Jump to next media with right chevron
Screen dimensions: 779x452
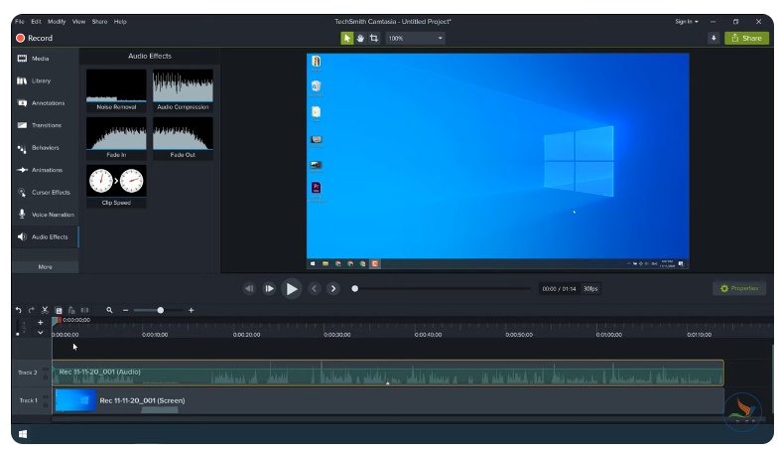333,288
